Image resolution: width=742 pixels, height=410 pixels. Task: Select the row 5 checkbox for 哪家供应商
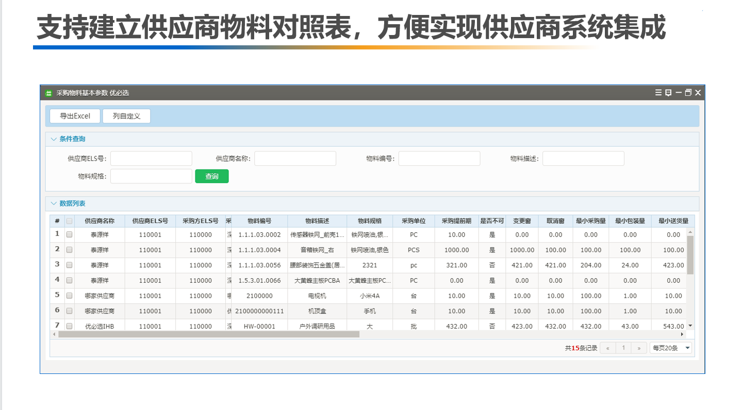[69, 296]
